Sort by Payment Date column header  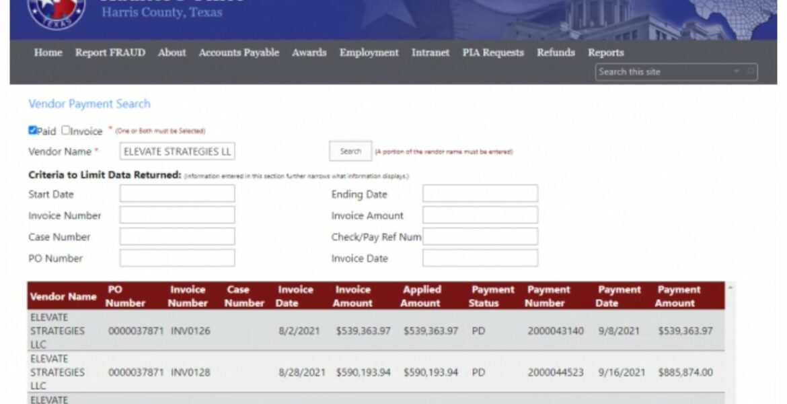619,296
